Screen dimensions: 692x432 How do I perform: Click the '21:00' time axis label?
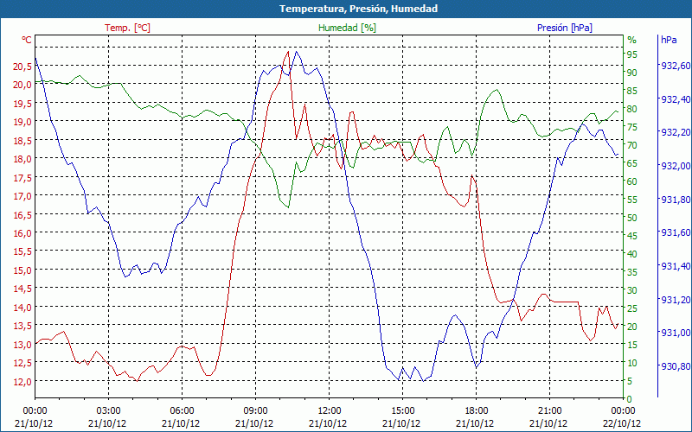click(x=550, y=411)
